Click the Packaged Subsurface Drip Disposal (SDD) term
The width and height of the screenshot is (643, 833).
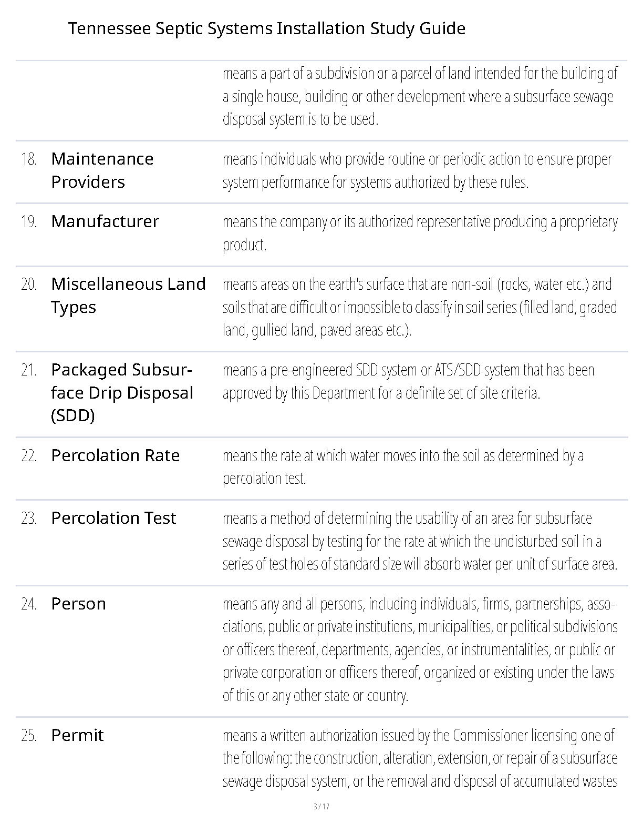122,392
